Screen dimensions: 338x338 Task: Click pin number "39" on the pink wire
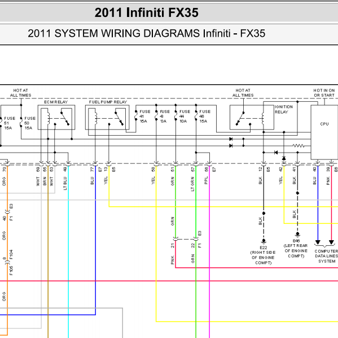pyautogui.click(x=328, y=170)
